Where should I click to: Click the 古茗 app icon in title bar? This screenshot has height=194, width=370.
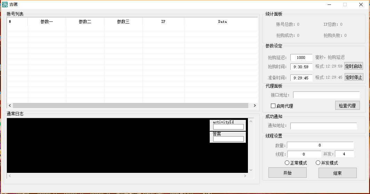tap(5, 5)
